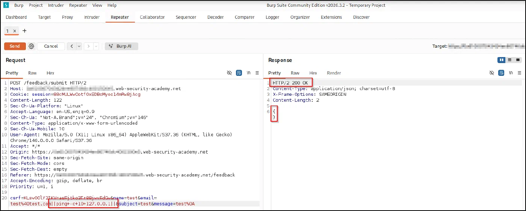526x211 pixels.
Task: Click X-Frame-Options: SAMEORIGIN response header
Action: (x=310, y=94)
